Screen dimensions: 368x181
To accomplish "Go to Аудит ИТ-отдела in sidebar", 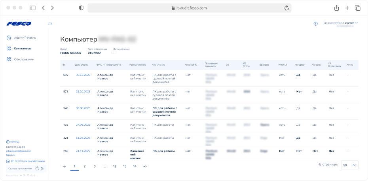I will [25, 38].
